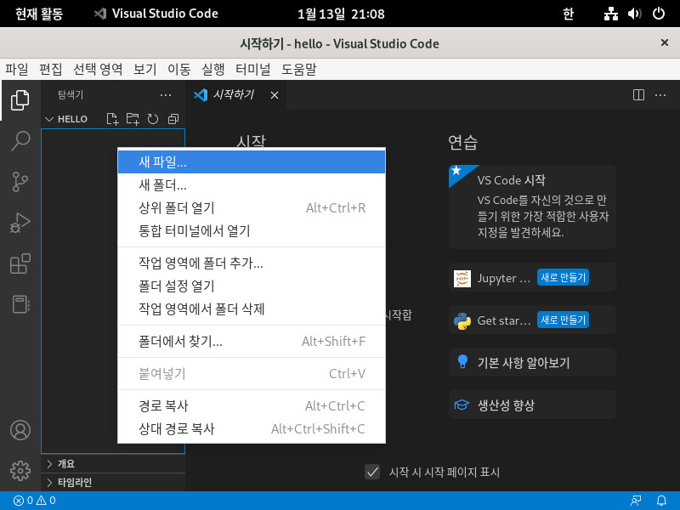680x510 pixels.
Task: Open the 실행 menu
Action: point(213,69)
